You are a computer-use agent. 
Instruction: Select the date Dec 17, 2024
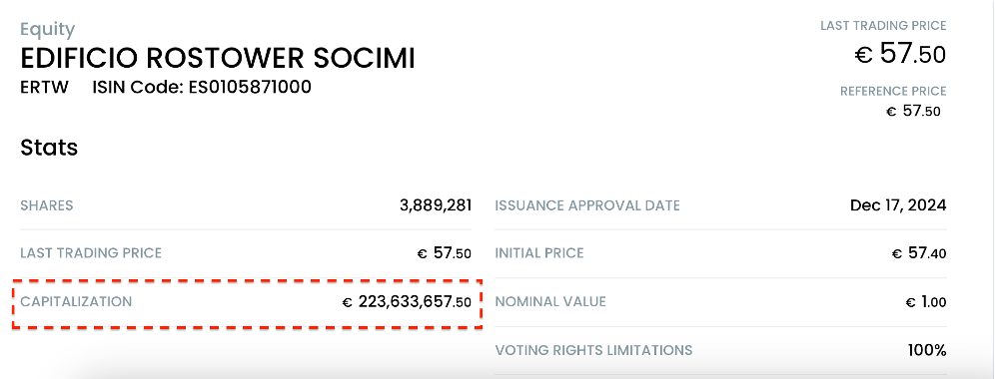click(x=898, y=205)
